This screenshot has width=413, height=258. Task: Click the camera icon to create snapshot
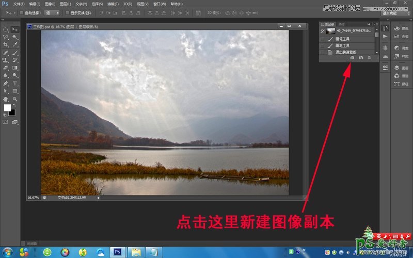[x=361, y=58]
